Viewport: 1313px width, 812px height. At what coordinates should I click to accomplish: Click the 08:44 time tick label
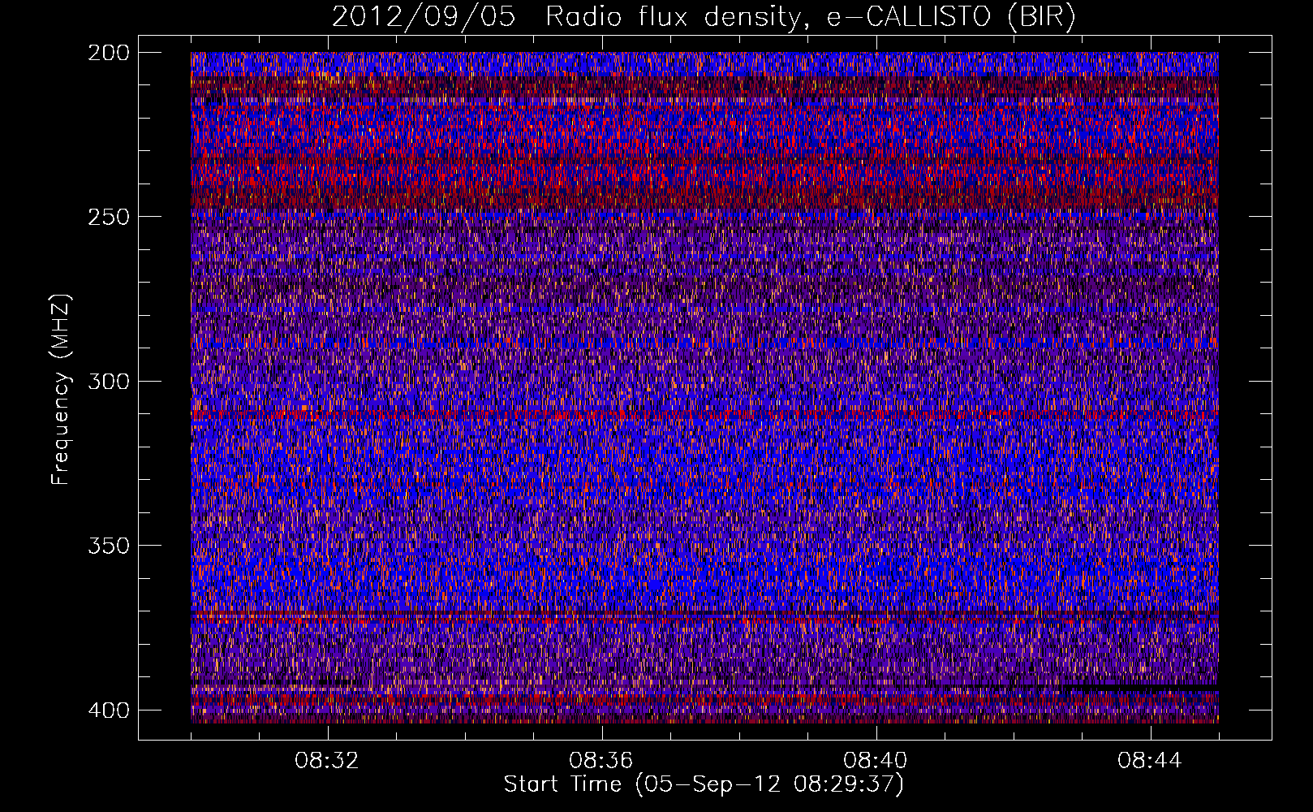click(x=1150, y=761)
